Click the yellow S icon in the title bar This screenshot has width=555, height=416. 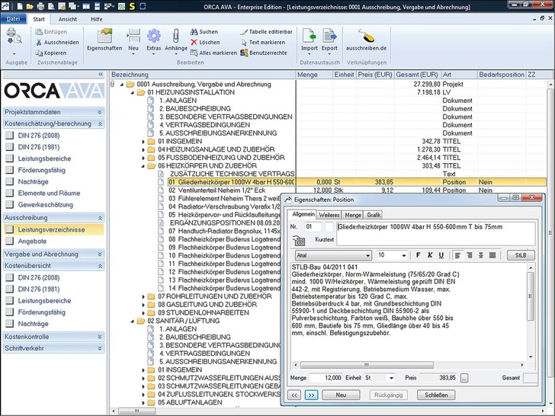[x=132, y=6]
